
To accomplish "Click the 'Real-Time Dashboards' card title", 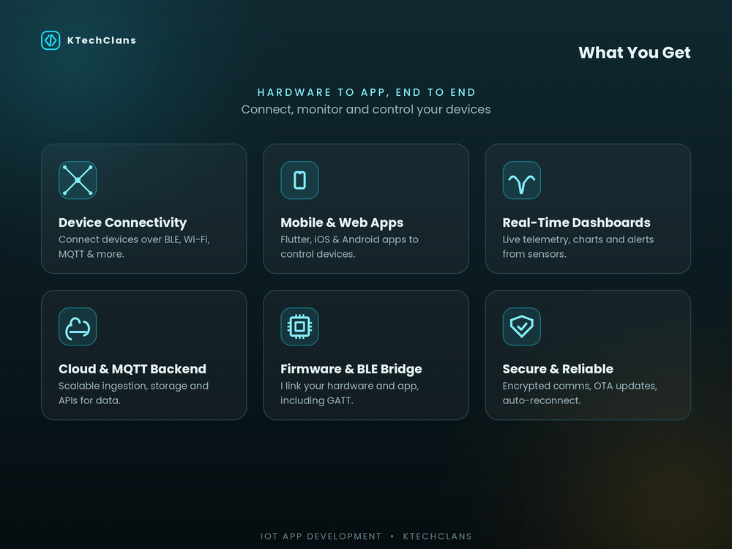I will [x=577, y=223].
